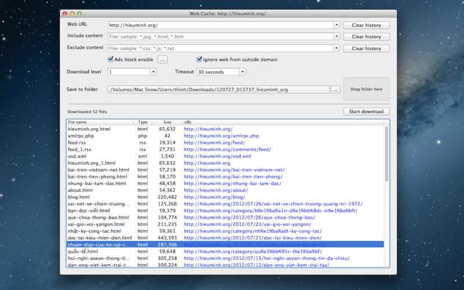Screen dimensions: 464x290
Task: Open Ads block settings ellipsis button
Action: tap(162, 60)
